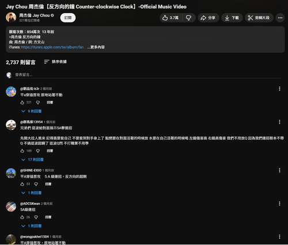
Task: Reply to the comment with 26 likes
Action: 48,217
